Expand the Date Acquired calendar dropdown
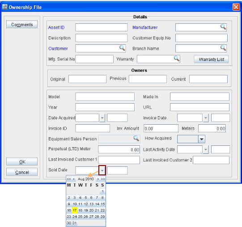Image resolution: width=242 pixels, height=227 pixels. tap(102, 118)
